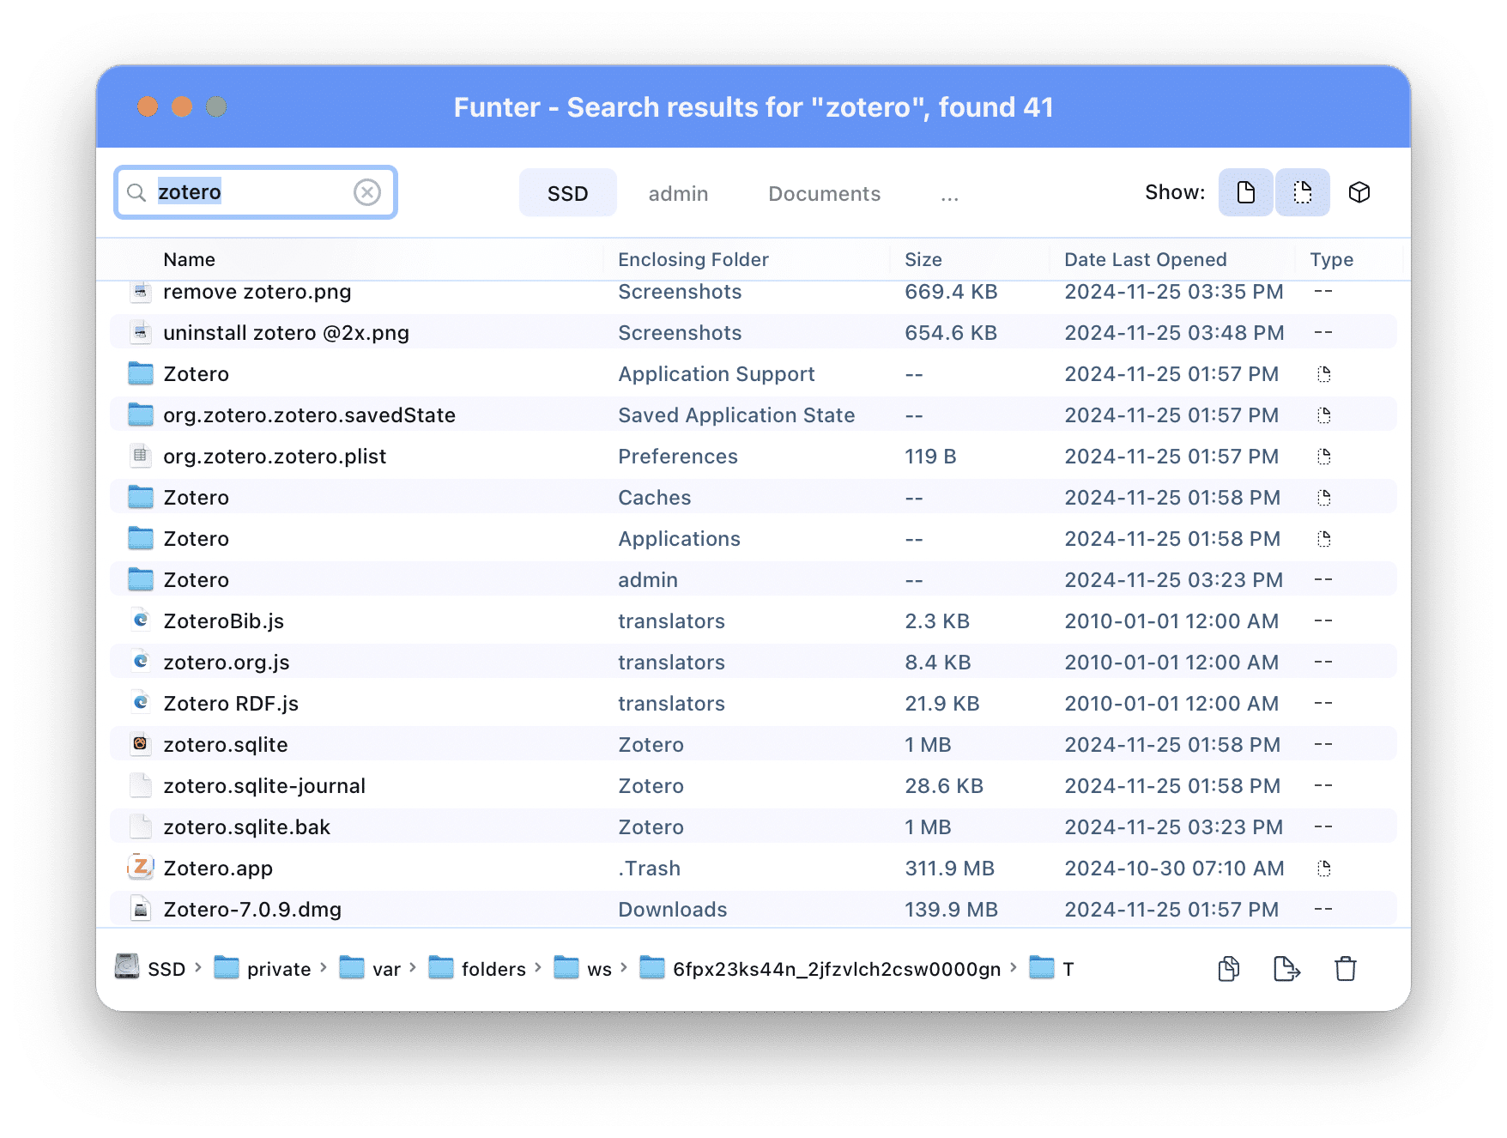Click the 311.9 MB size cell
This screenshot has width=1507, height=1138.
pos(949,869)
